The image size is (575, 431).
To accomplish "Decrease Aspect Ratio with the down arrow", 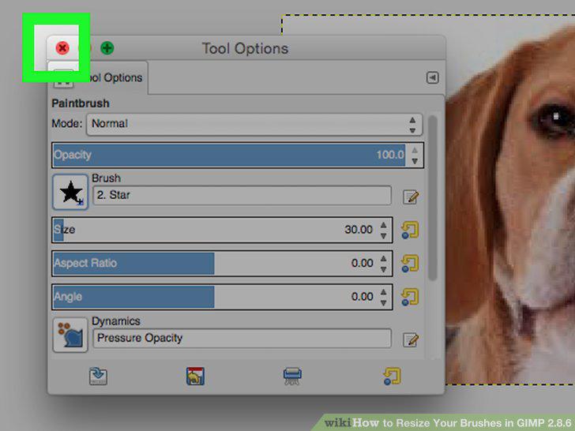I will pyautogui.click(x=384, y=269).
